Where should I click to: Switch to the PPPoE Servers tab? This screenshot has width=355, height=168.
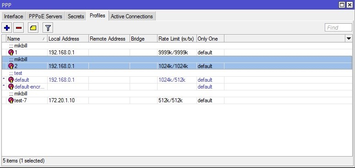coord(45,16)
